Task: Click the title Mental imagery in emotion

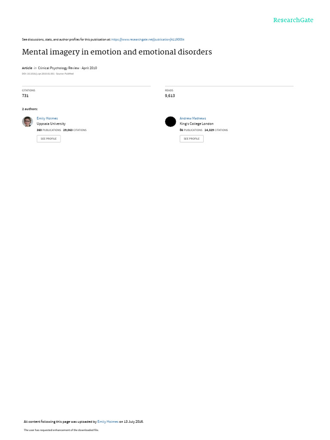Action: [117, 52]
